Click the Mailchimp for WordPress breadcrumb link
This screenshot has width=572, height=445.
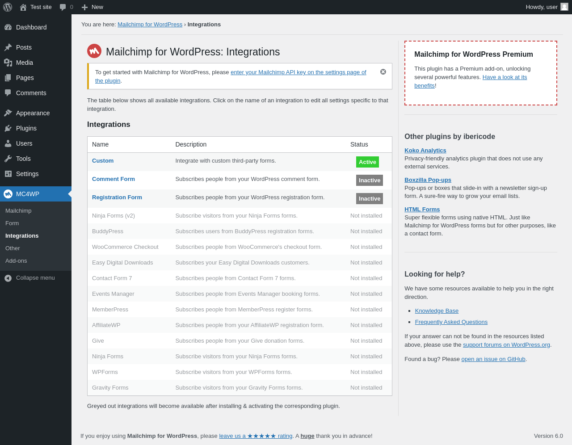[x=150, y=25]
